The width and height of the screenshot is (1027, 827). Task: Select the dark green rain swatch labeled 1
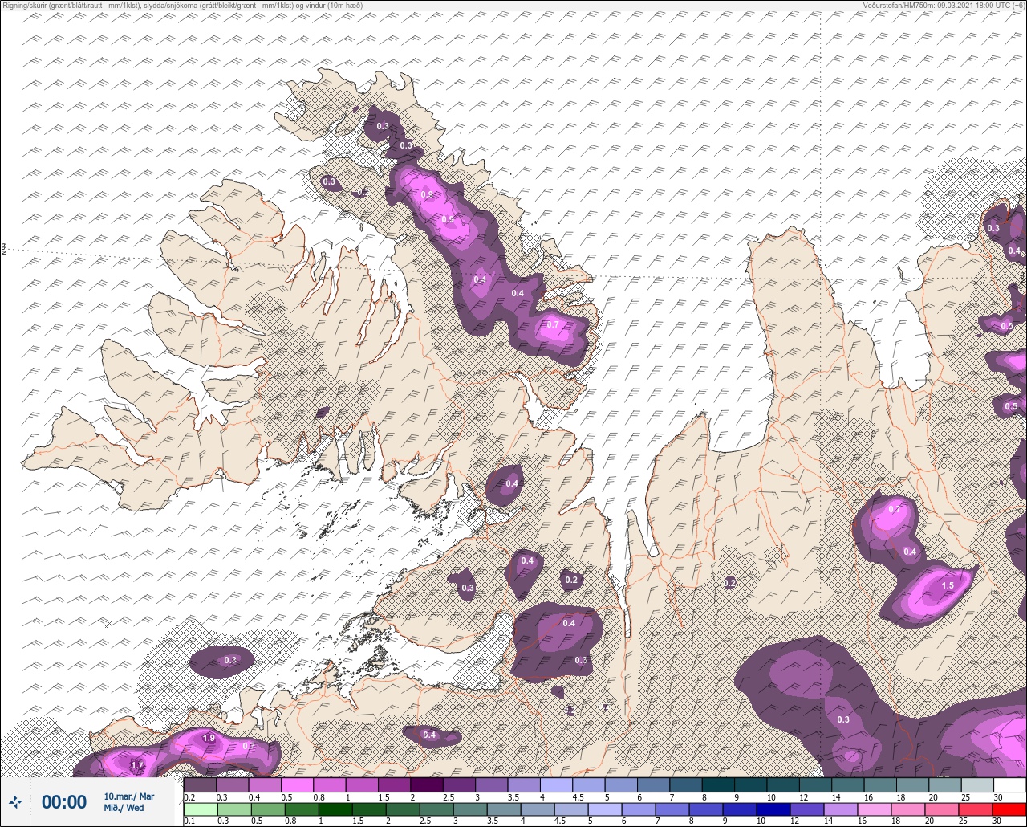point(335,809)
